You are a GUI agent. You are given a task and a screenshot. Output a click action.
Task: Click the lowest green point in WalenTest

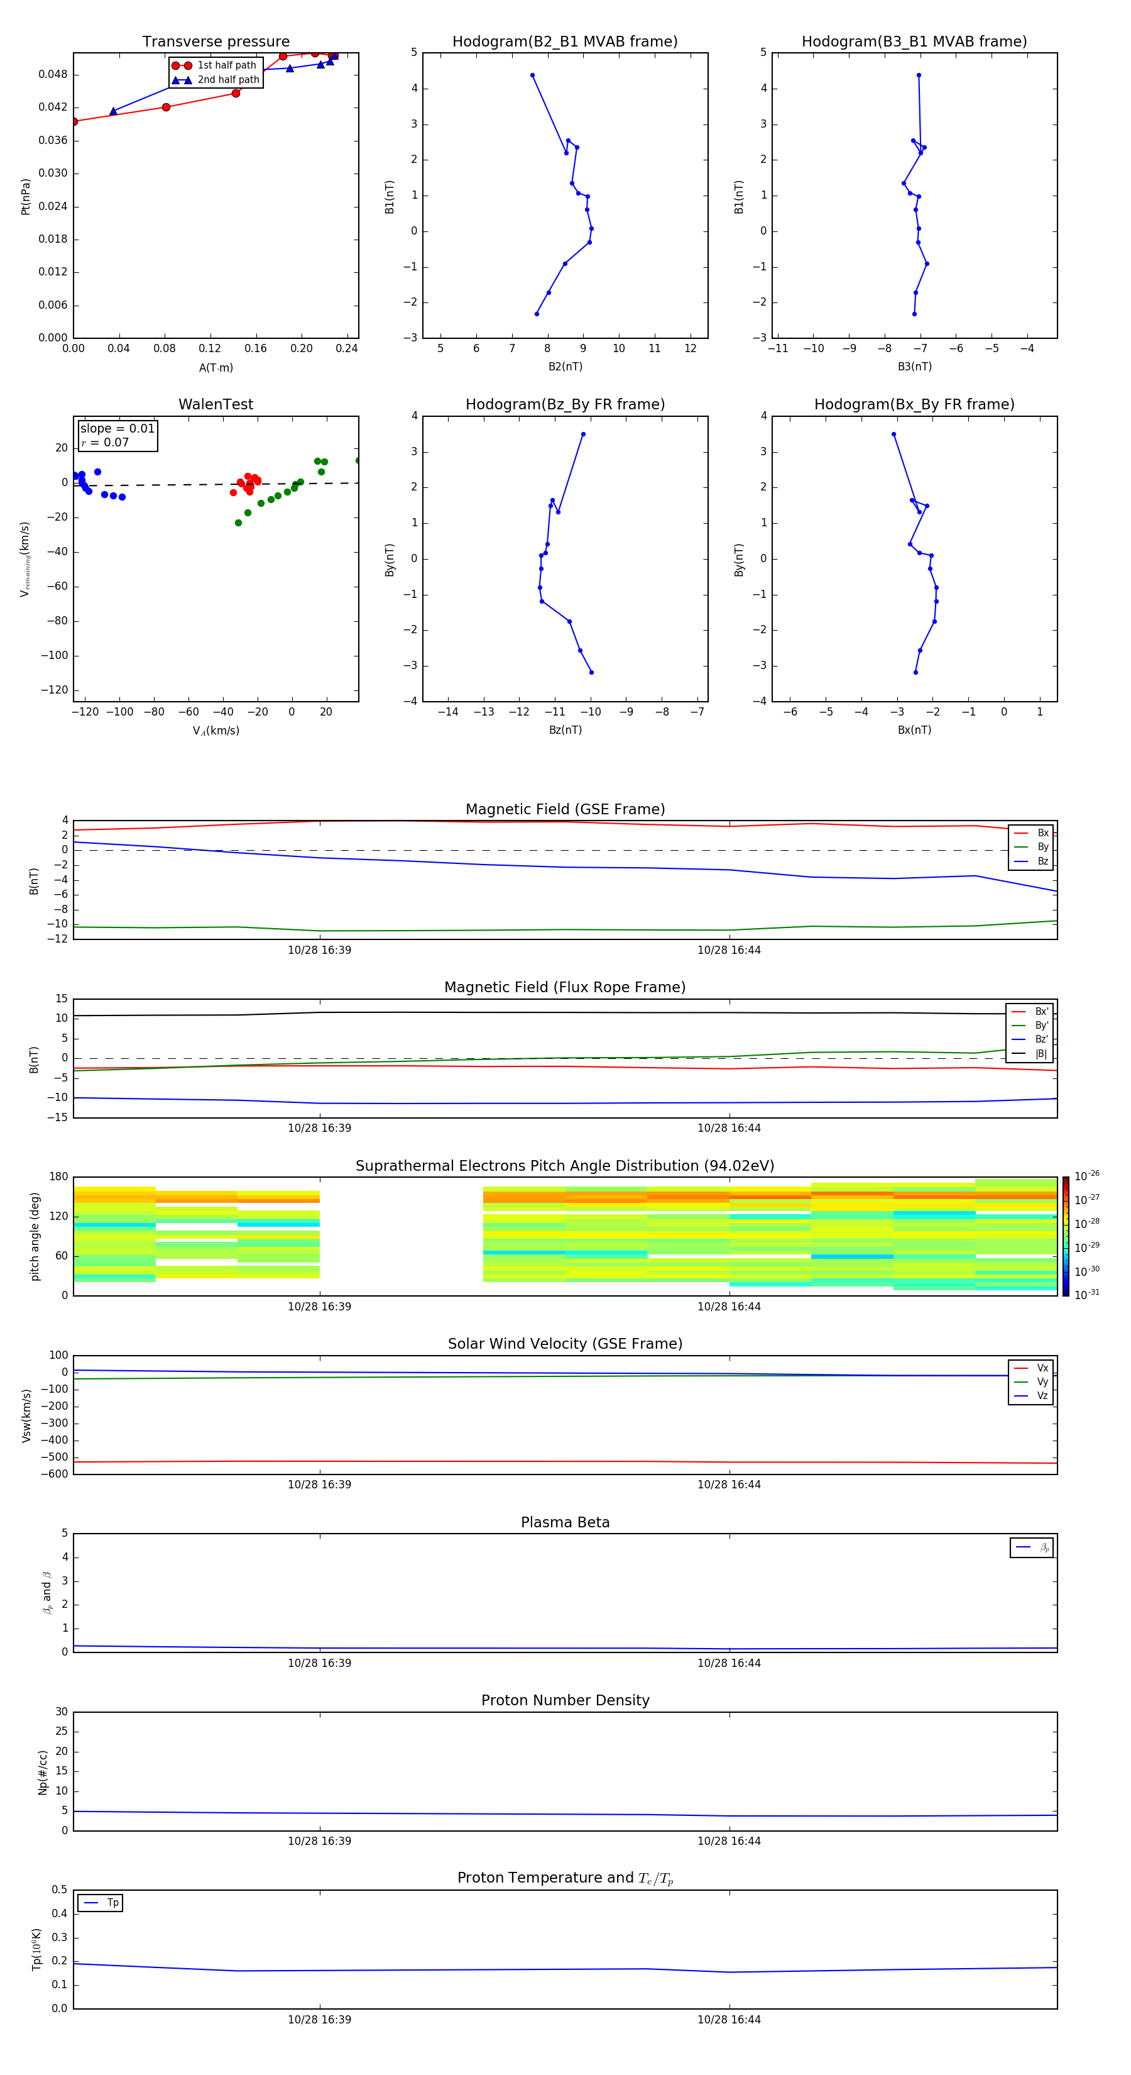238,523
